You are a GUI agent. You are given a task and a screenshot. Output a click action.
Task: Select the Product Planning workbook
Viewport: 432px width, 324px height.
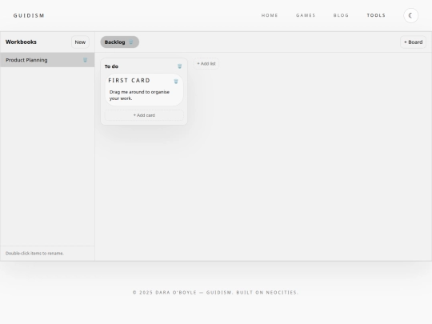[47, 60]
